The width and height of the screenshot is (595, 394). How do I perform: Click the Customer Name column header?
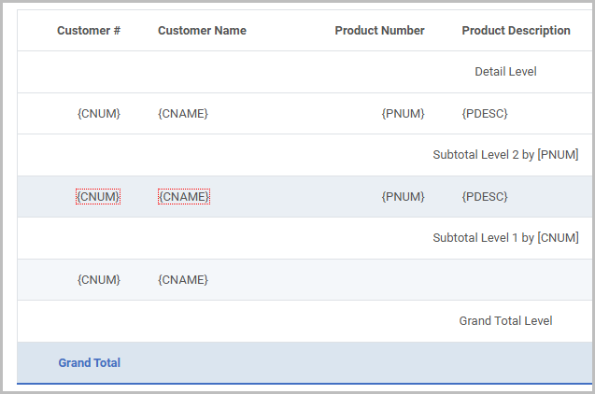(x=202, y=30)
